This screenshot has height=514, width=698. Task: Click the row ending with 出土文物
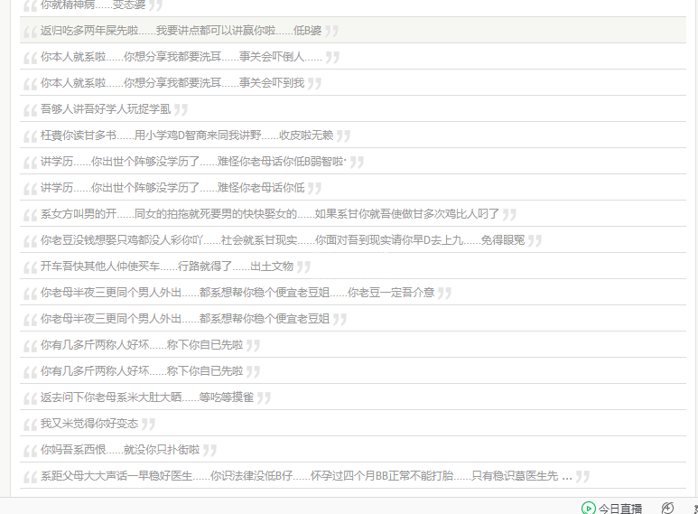point(353,266)
